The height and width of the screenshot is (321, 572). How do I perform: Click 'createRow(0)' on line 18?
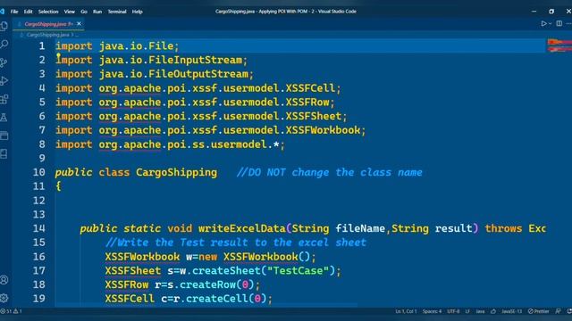point(216,284)
